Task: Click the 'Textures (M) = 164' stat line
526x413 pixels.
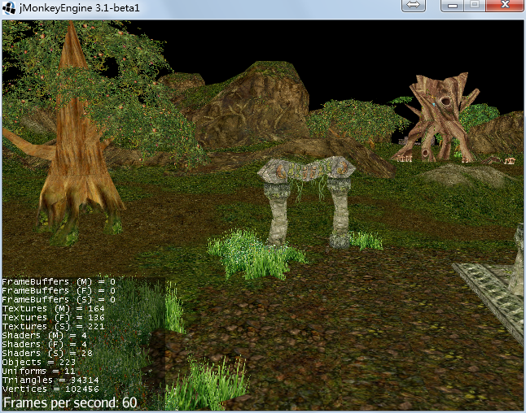Action: coord(54,308)
